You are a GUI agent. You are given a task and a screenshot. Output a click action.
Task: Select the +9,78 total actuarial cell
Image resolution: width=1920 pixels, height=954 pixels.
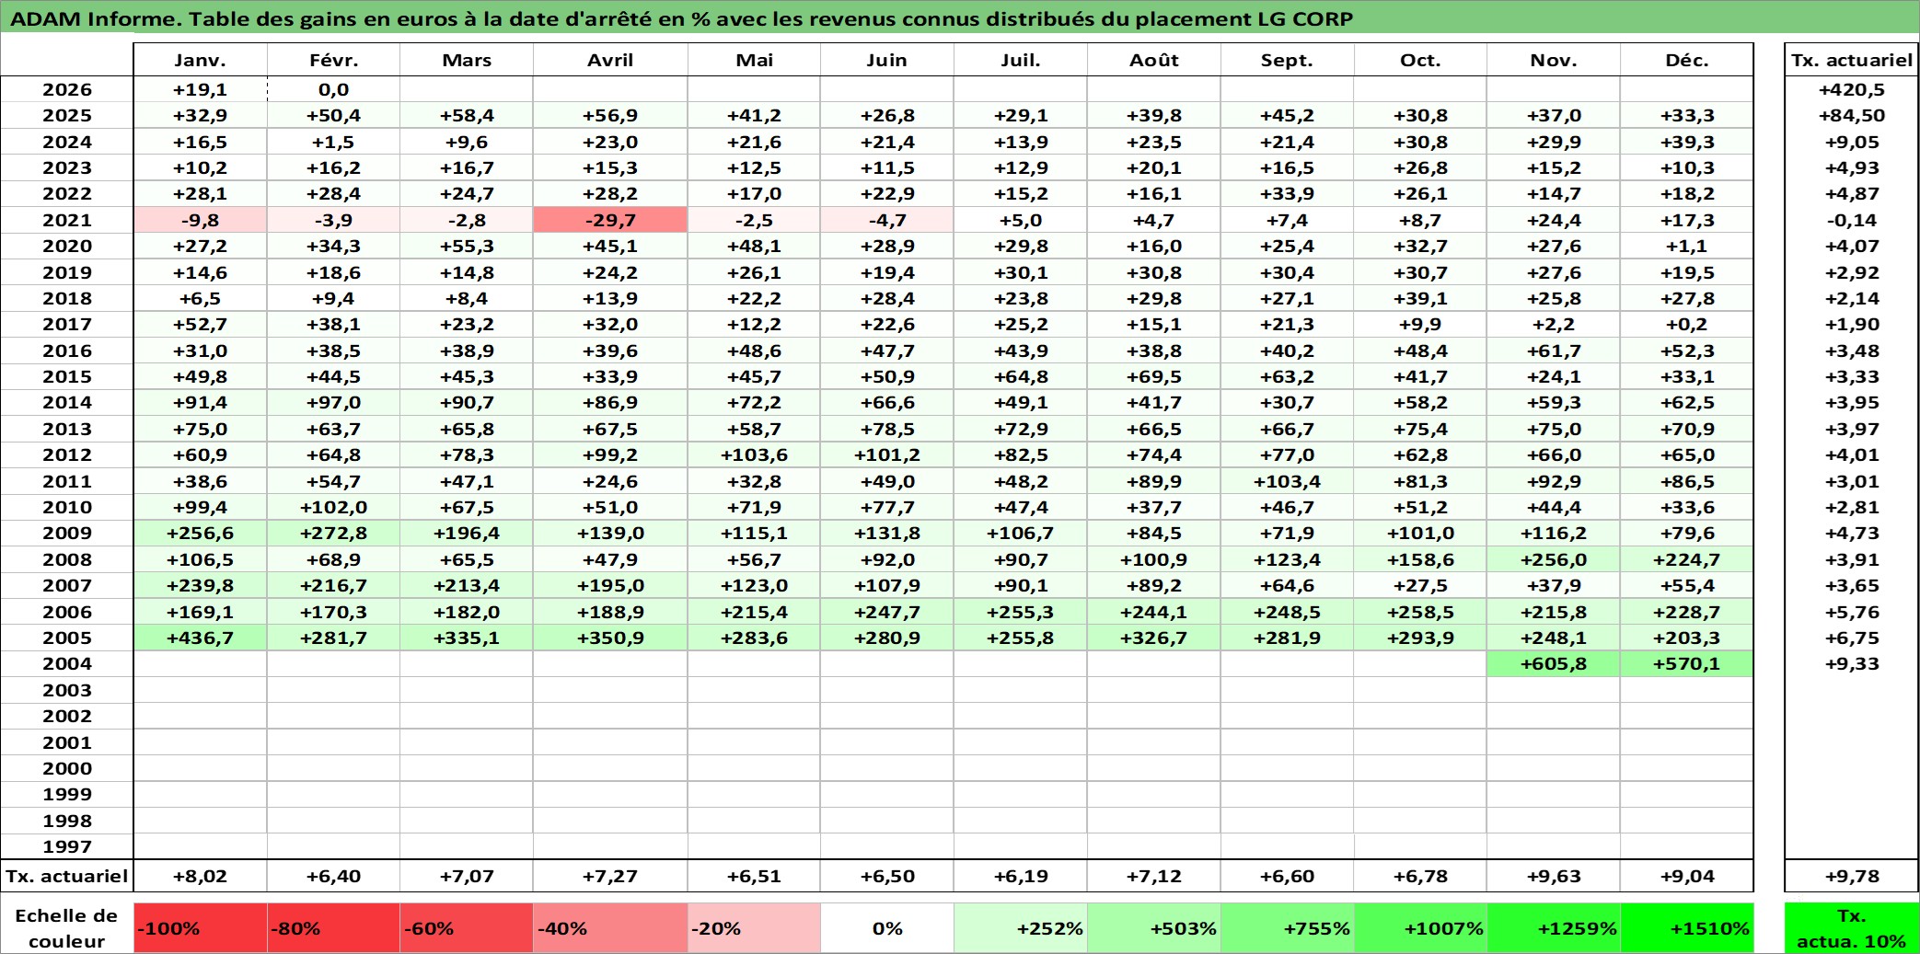[x=1851, y=876]
